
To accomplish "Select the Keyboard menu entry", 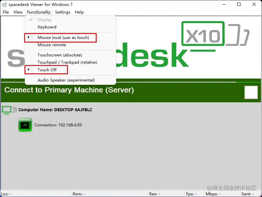I will [x=70, y=27].
